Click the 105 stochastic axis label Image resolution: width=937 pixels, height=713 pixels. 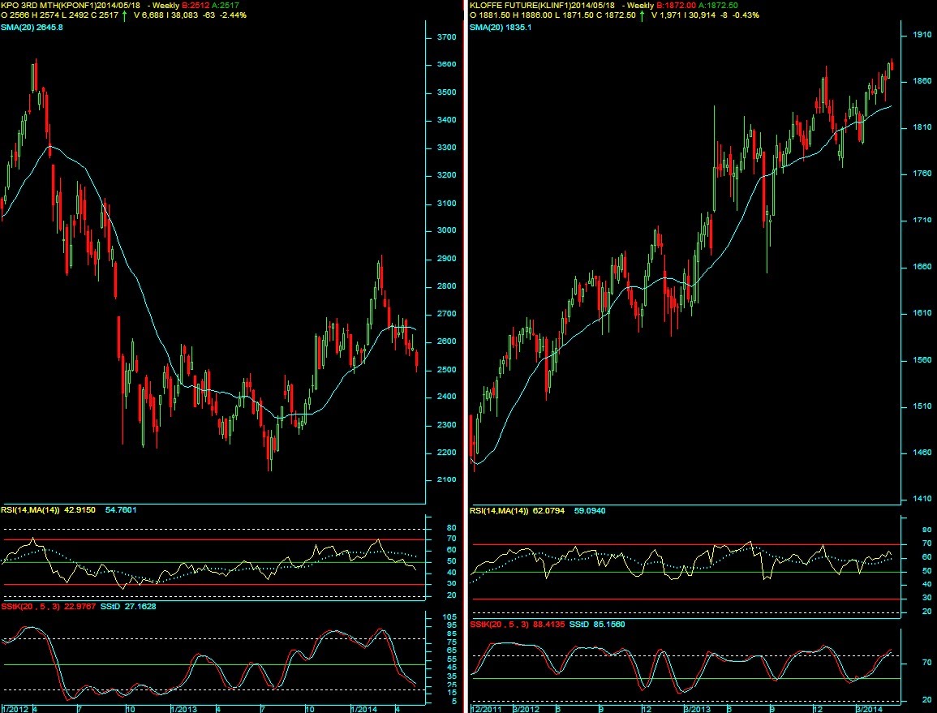point(450,617)
